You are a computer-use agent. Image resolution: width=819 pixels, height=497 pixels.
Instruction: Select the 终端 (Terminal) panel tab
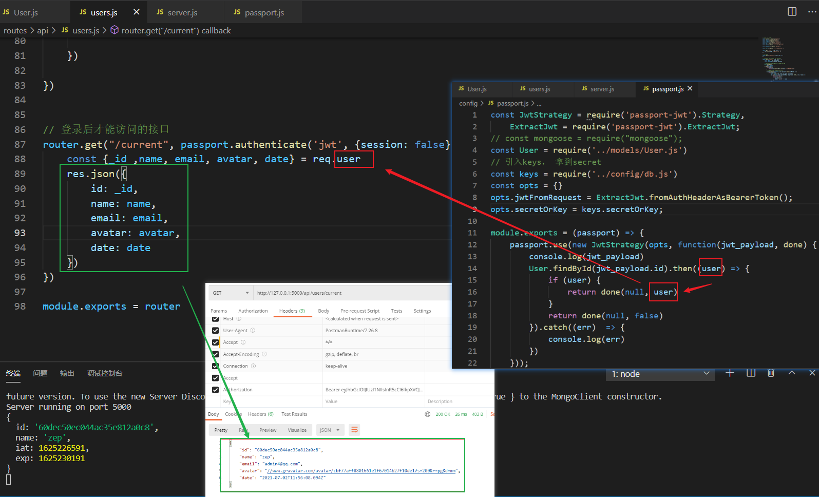click(13, 373)
